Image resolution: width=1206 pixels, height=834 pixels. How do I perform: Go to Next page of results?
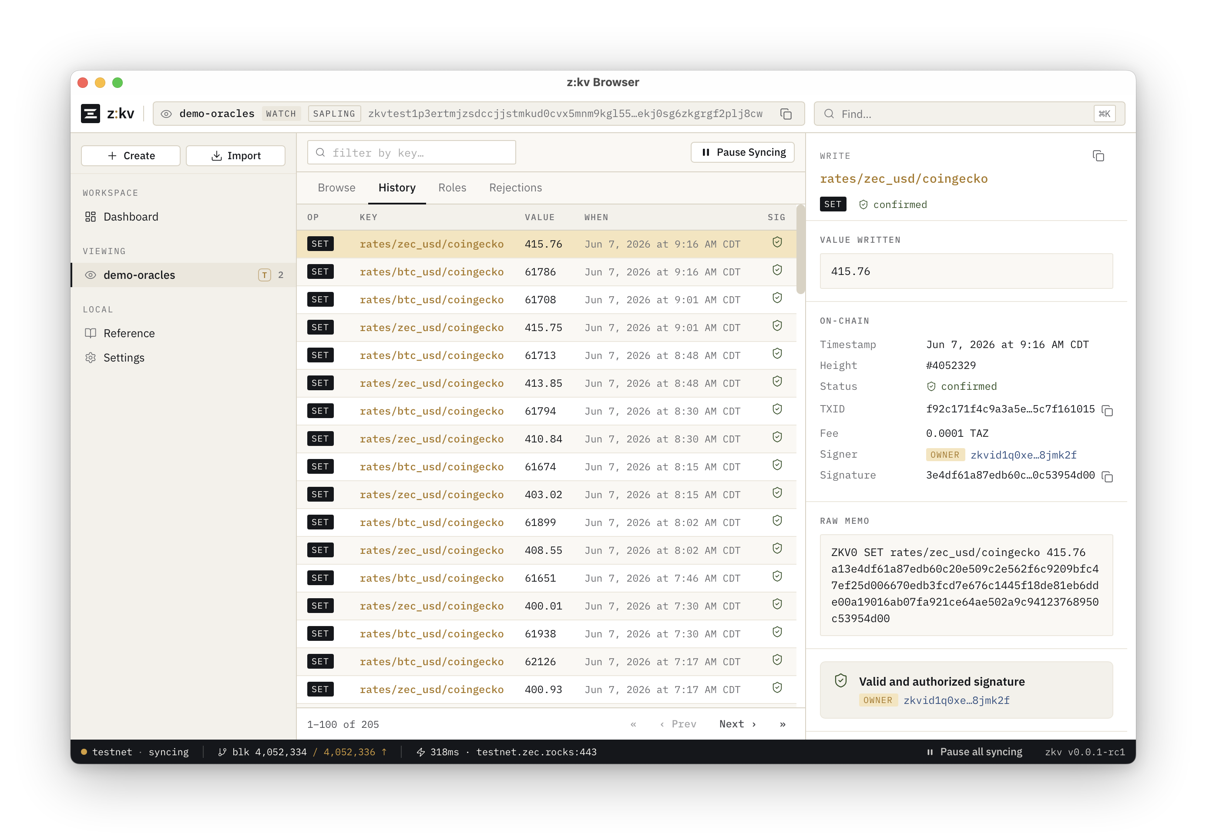point(738,724)
